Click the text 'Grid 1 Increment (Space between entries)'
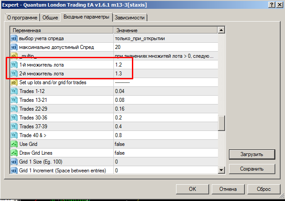Image resolution: width=285 pixels, height=201 pixels. point(63,171)
